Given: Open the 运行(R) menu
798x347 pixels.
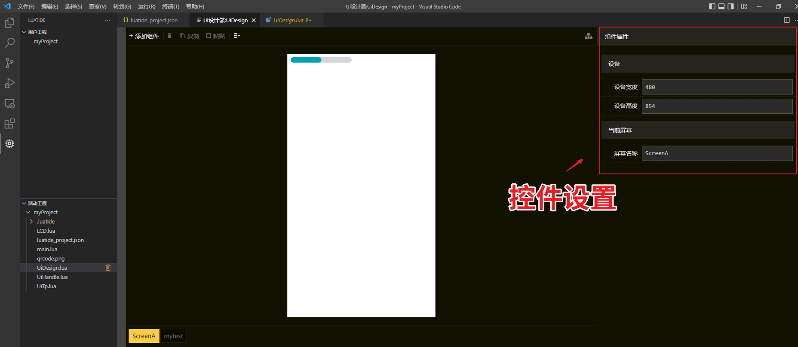Looking at the screenshot, I should pyautogui.click(x=147, y=6).
